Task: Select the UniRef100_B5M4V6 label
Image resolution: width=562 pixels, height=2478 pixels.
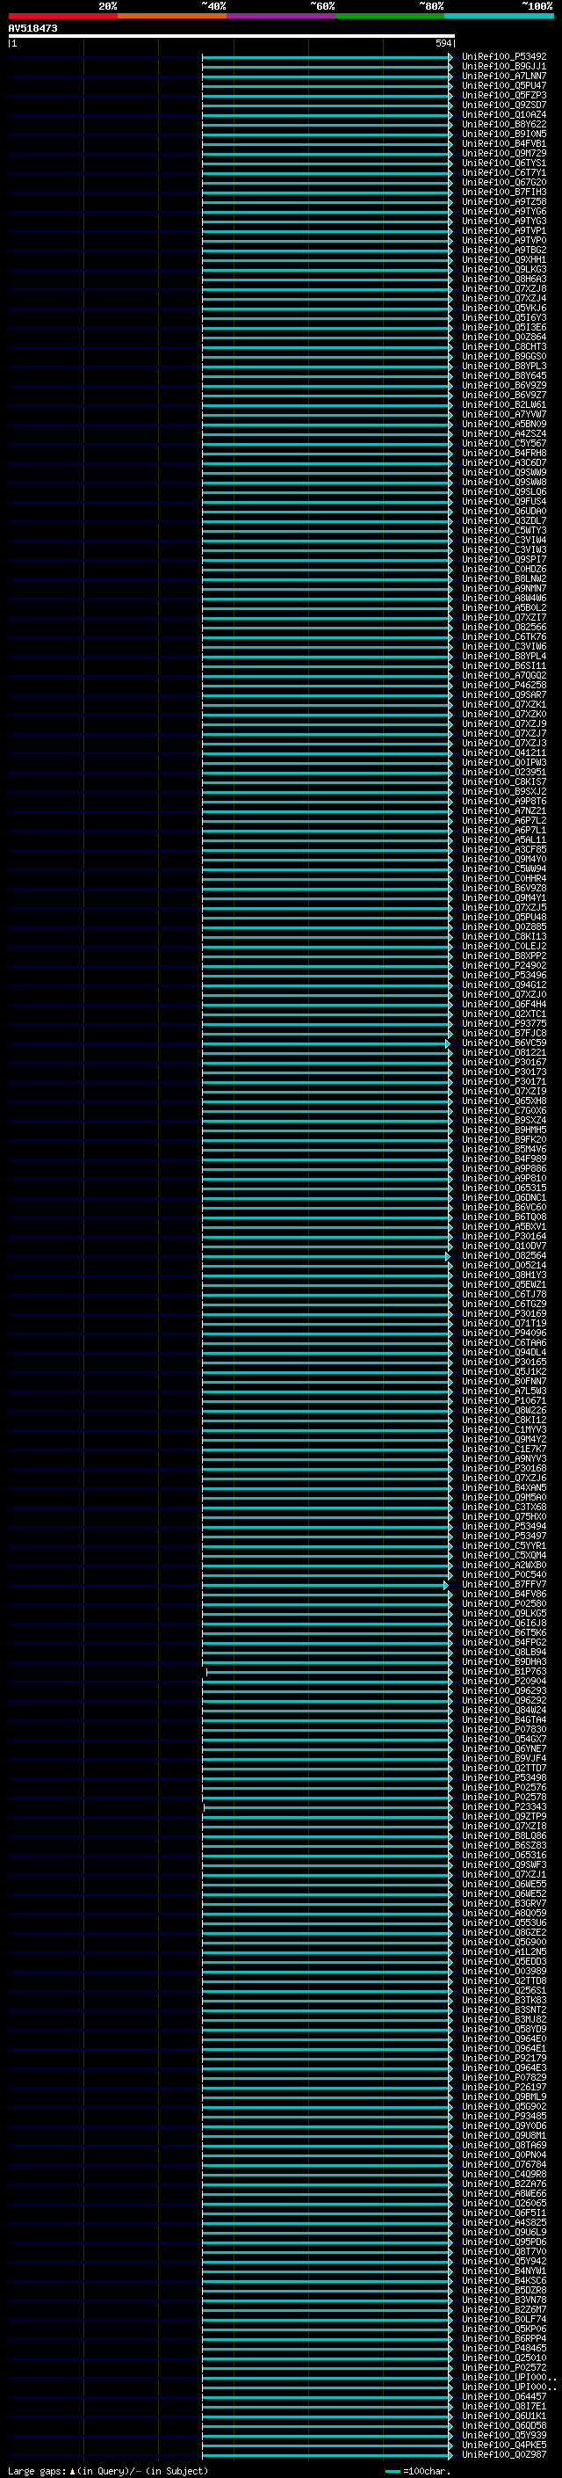Action: click(x=504, y=1150)
